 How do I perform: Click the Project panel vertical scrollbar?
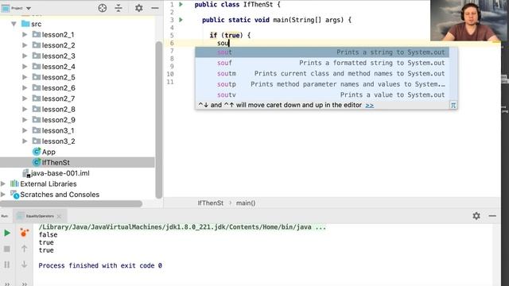[159, 119]
